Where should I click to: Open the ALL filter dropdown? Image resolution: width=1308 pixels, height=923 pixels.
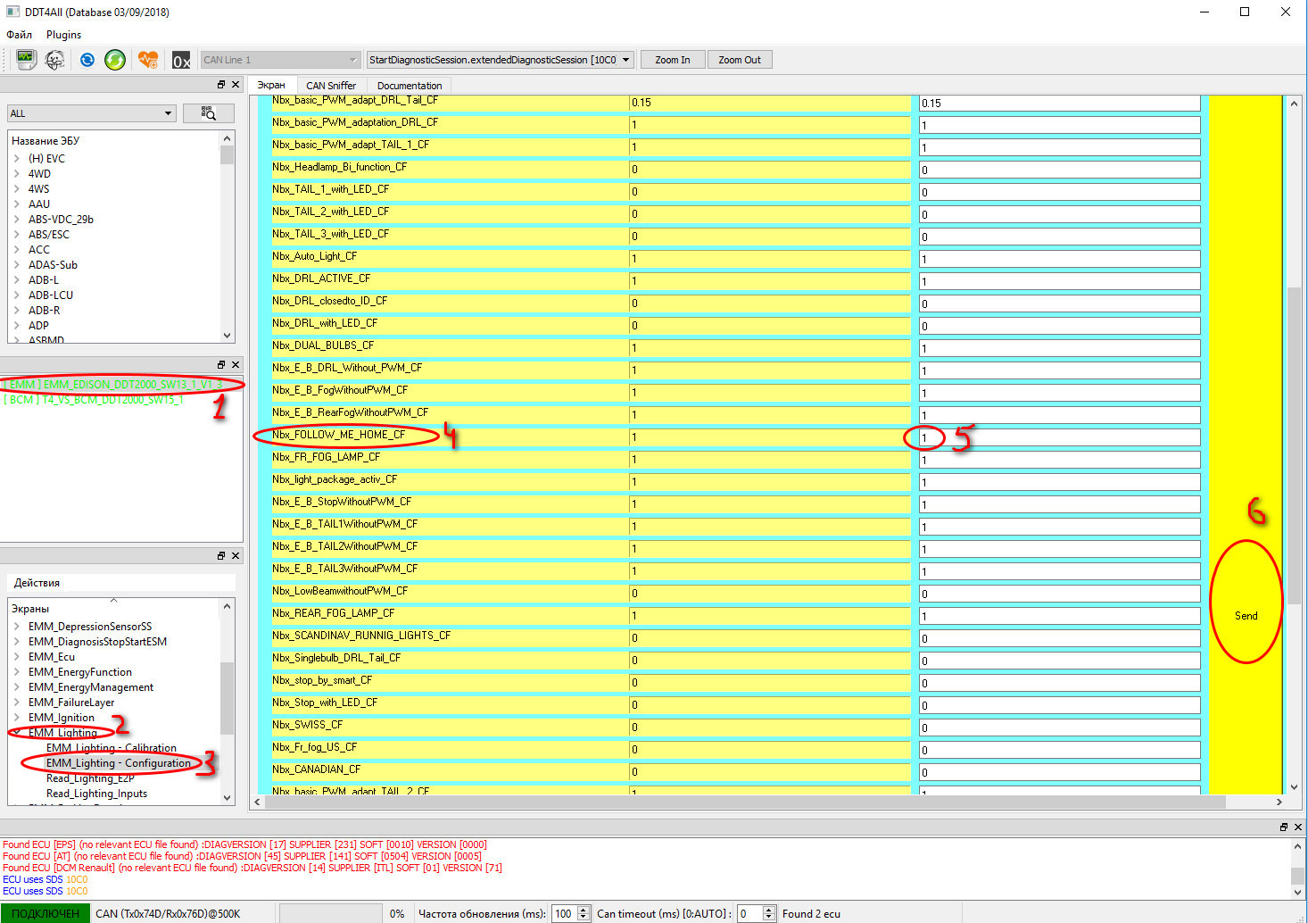pyautogui.click(x=91, y=113)
